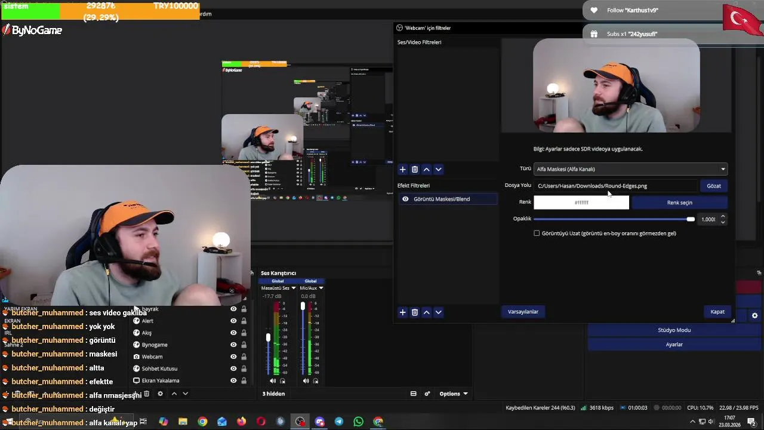Screen dimensions: 764x430
Task: Open source properties gear in Sources toolbar
Action: coord(160,394)
